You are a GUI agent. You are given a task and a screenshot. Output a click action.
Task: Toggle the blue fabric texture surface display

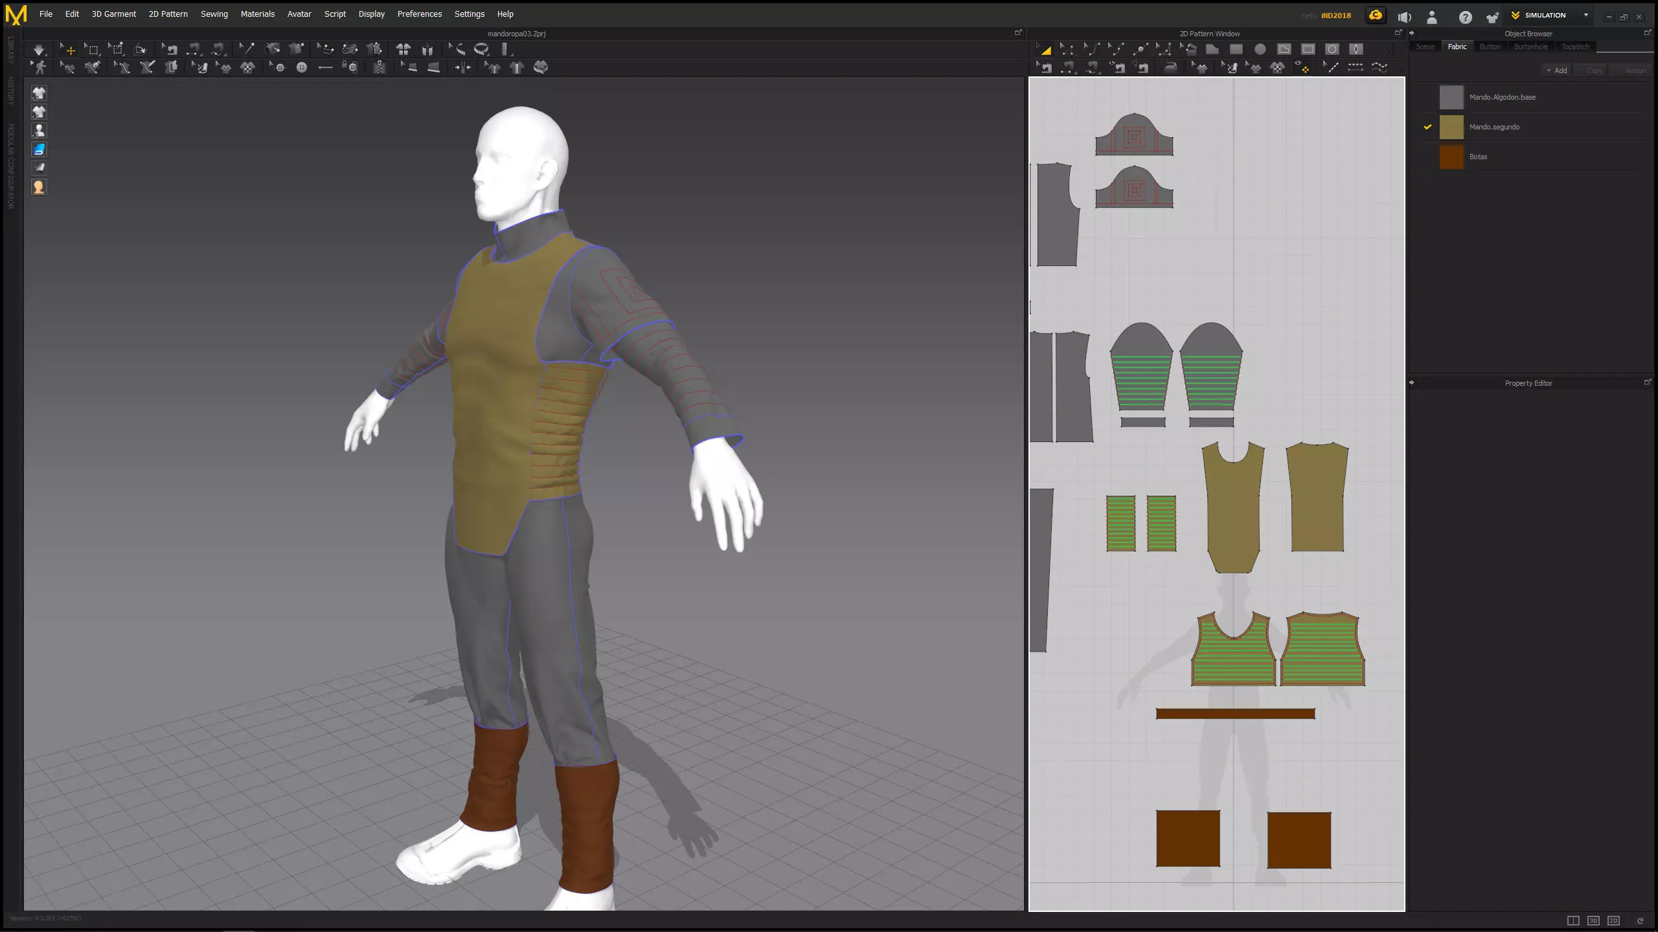coord(39,150)
